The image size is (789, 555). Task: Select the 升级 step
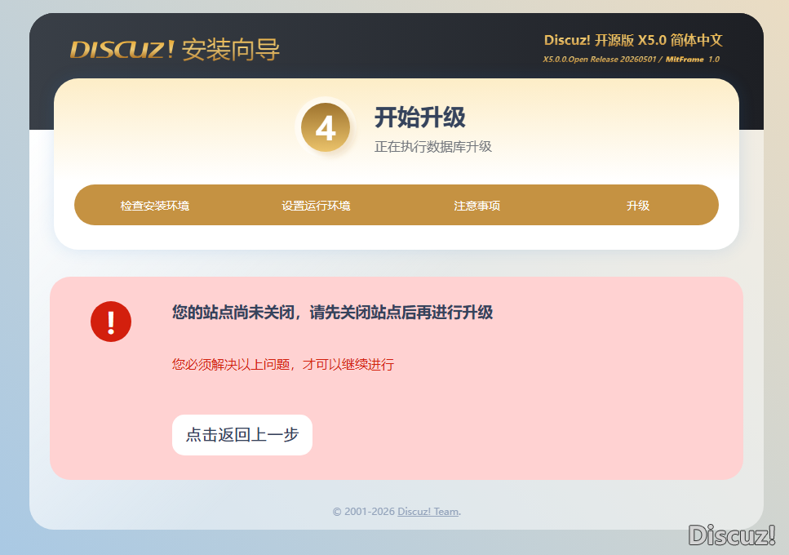[638, 206]
